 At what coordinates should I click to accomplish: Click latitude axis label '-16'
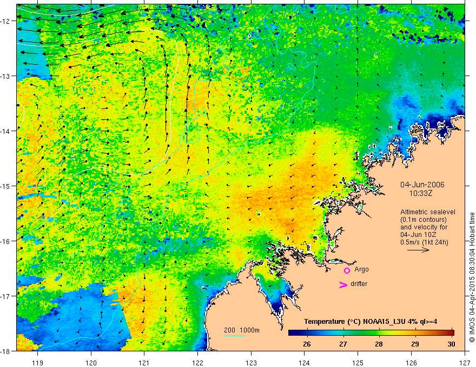pyautogui.click(x=5, y=241)
